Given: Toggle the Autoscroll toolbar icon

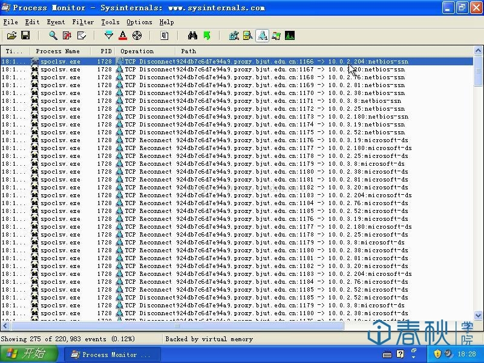Looking at the screenshot, I should tap(67, 36).
